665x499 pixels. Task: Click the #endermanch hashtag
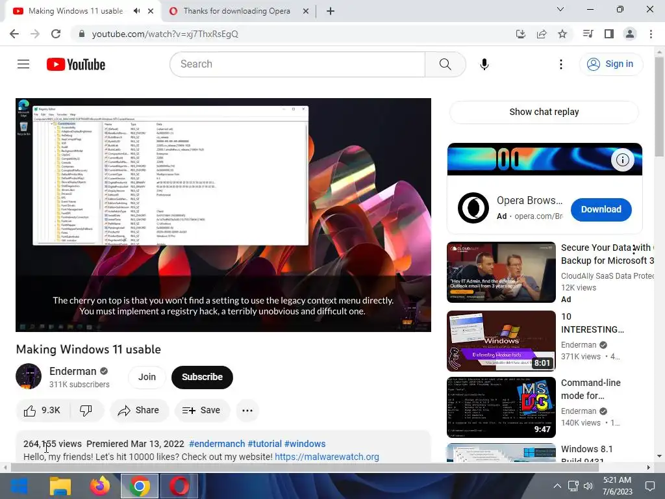click(217, 444)
